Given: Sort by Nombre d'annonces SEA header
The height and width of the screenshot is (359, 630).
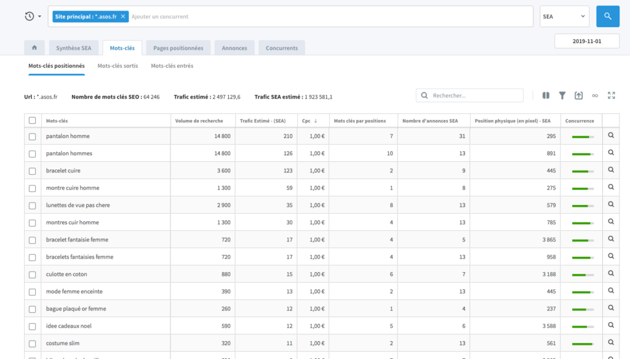Looking at the screenshot, I should [430, 121].
